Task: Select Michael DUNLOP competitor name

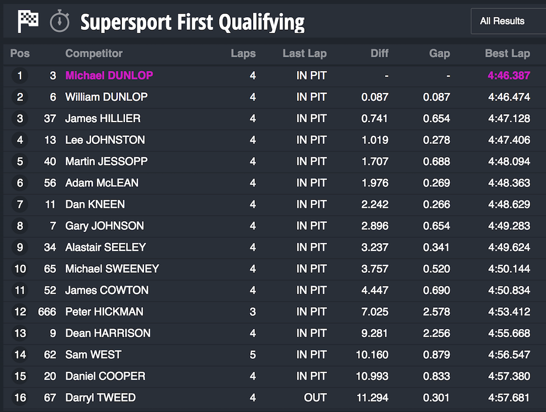Action: point(109,75)
